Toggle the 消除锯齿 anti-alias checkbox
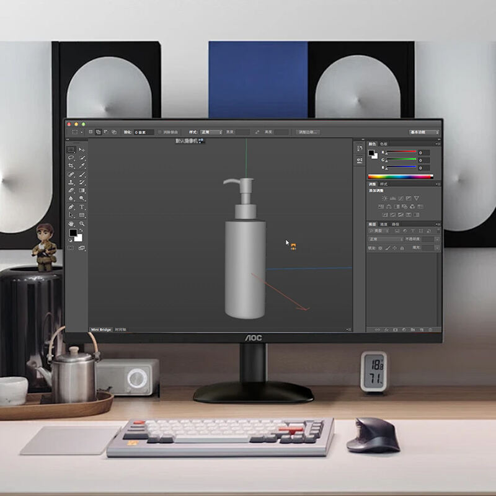This screenshot has width=496, height=496. pos(159,132)
